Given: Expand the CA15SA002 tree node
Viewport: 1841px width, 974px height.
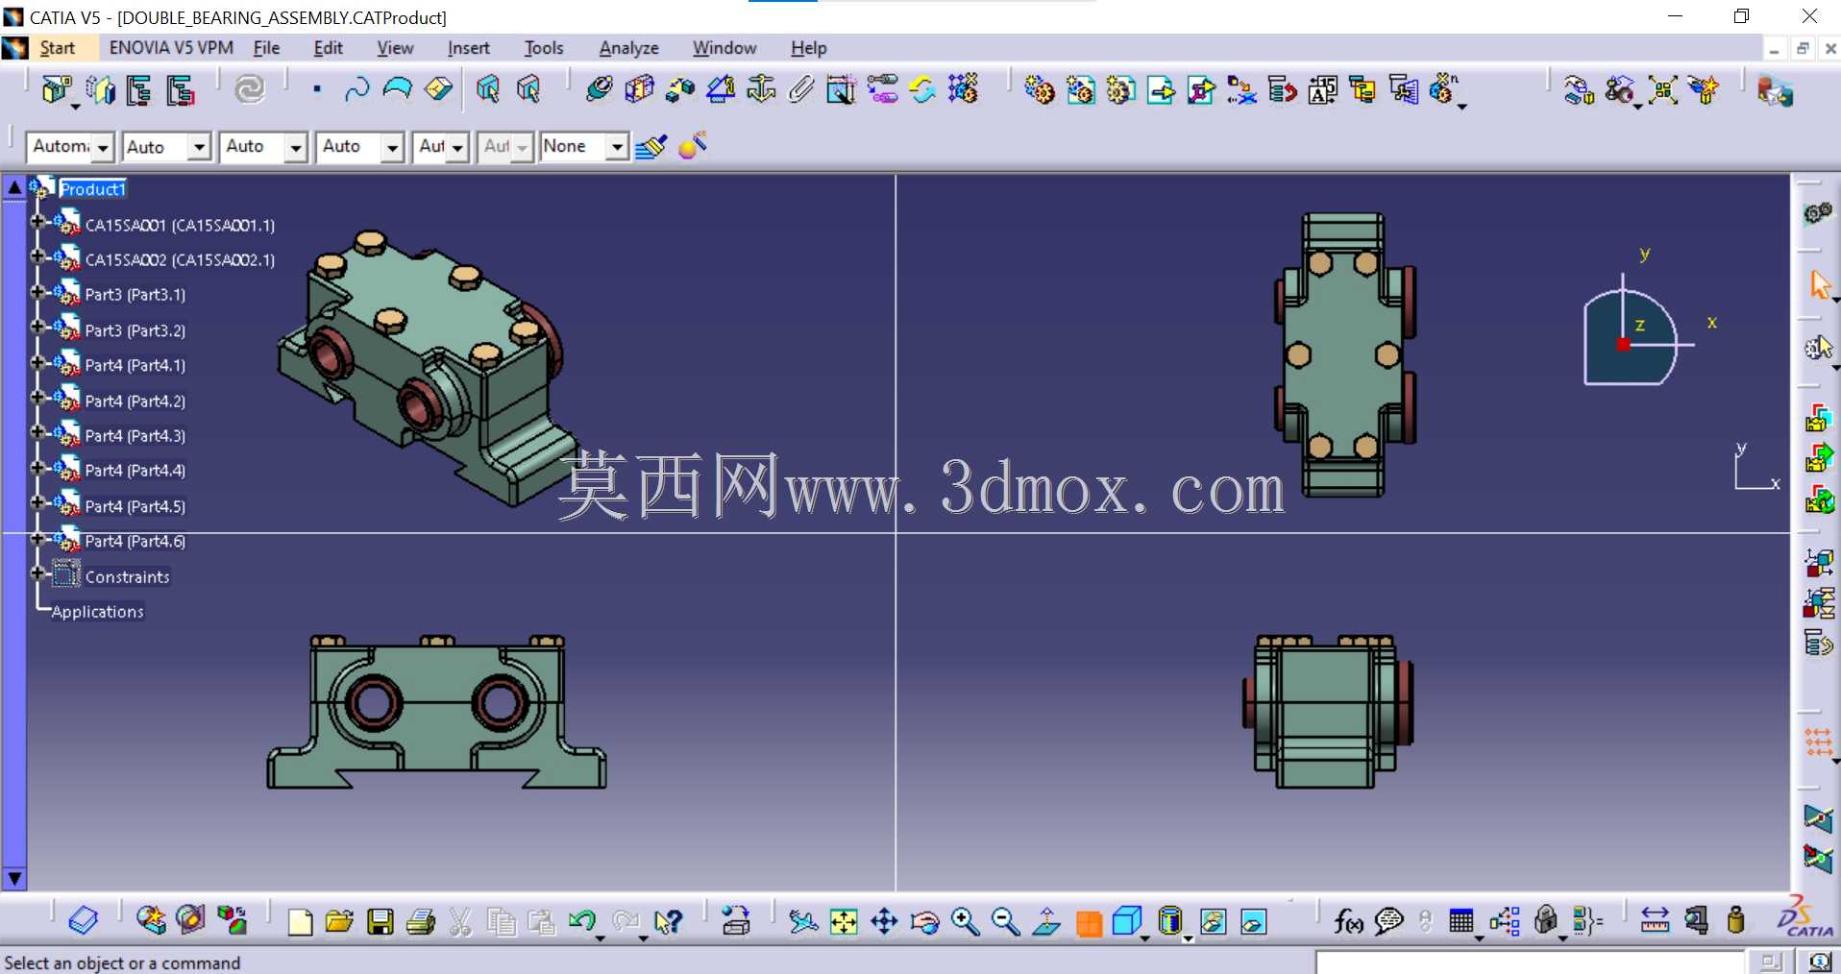Looking at the screenshot, I should coord(38,256).
